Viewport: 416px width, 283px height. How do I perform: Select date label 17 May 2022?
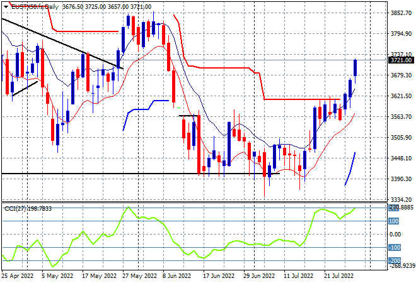coord(99,276)
